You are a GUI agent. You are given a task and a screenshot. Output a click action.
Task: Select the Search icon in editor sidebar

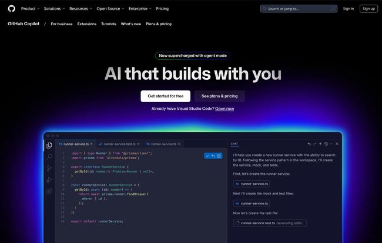coord(49,156)
